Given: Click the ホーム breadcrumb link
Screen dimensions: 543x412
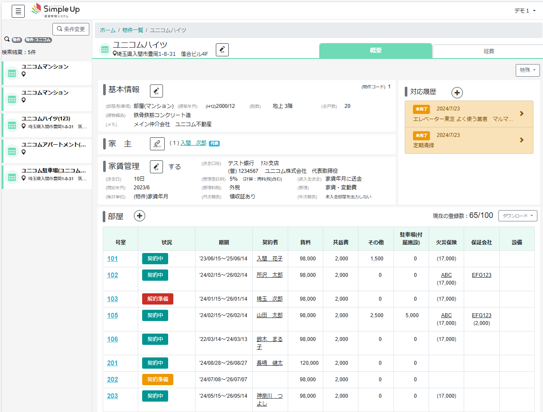Looking at the screenshot, I should 108,30.
